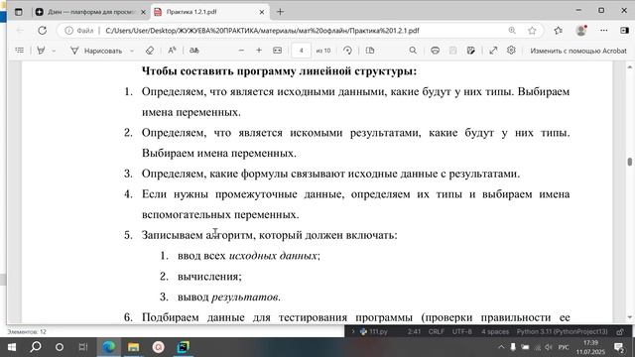Add page to favorites star
The height and width of the screenshot is (357, 635).
pos(532,31)
